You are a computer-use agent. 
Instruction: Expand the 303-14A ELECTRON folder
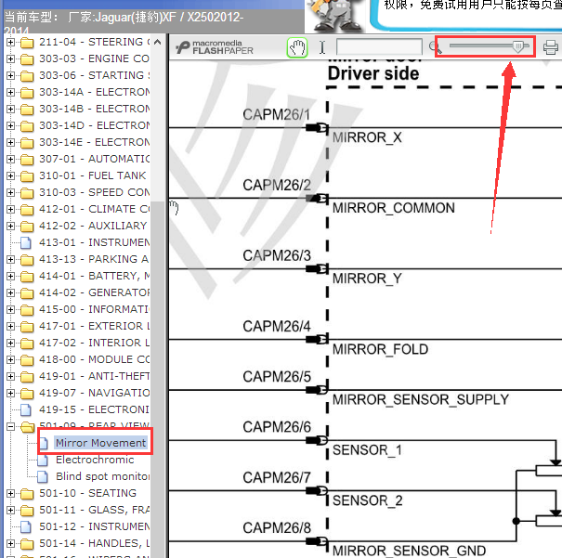(x=10, y=92)
